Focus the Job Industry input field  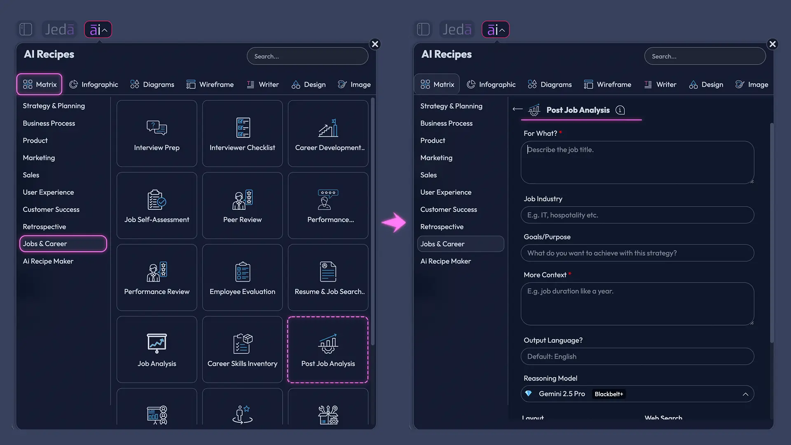click(637, 215)
